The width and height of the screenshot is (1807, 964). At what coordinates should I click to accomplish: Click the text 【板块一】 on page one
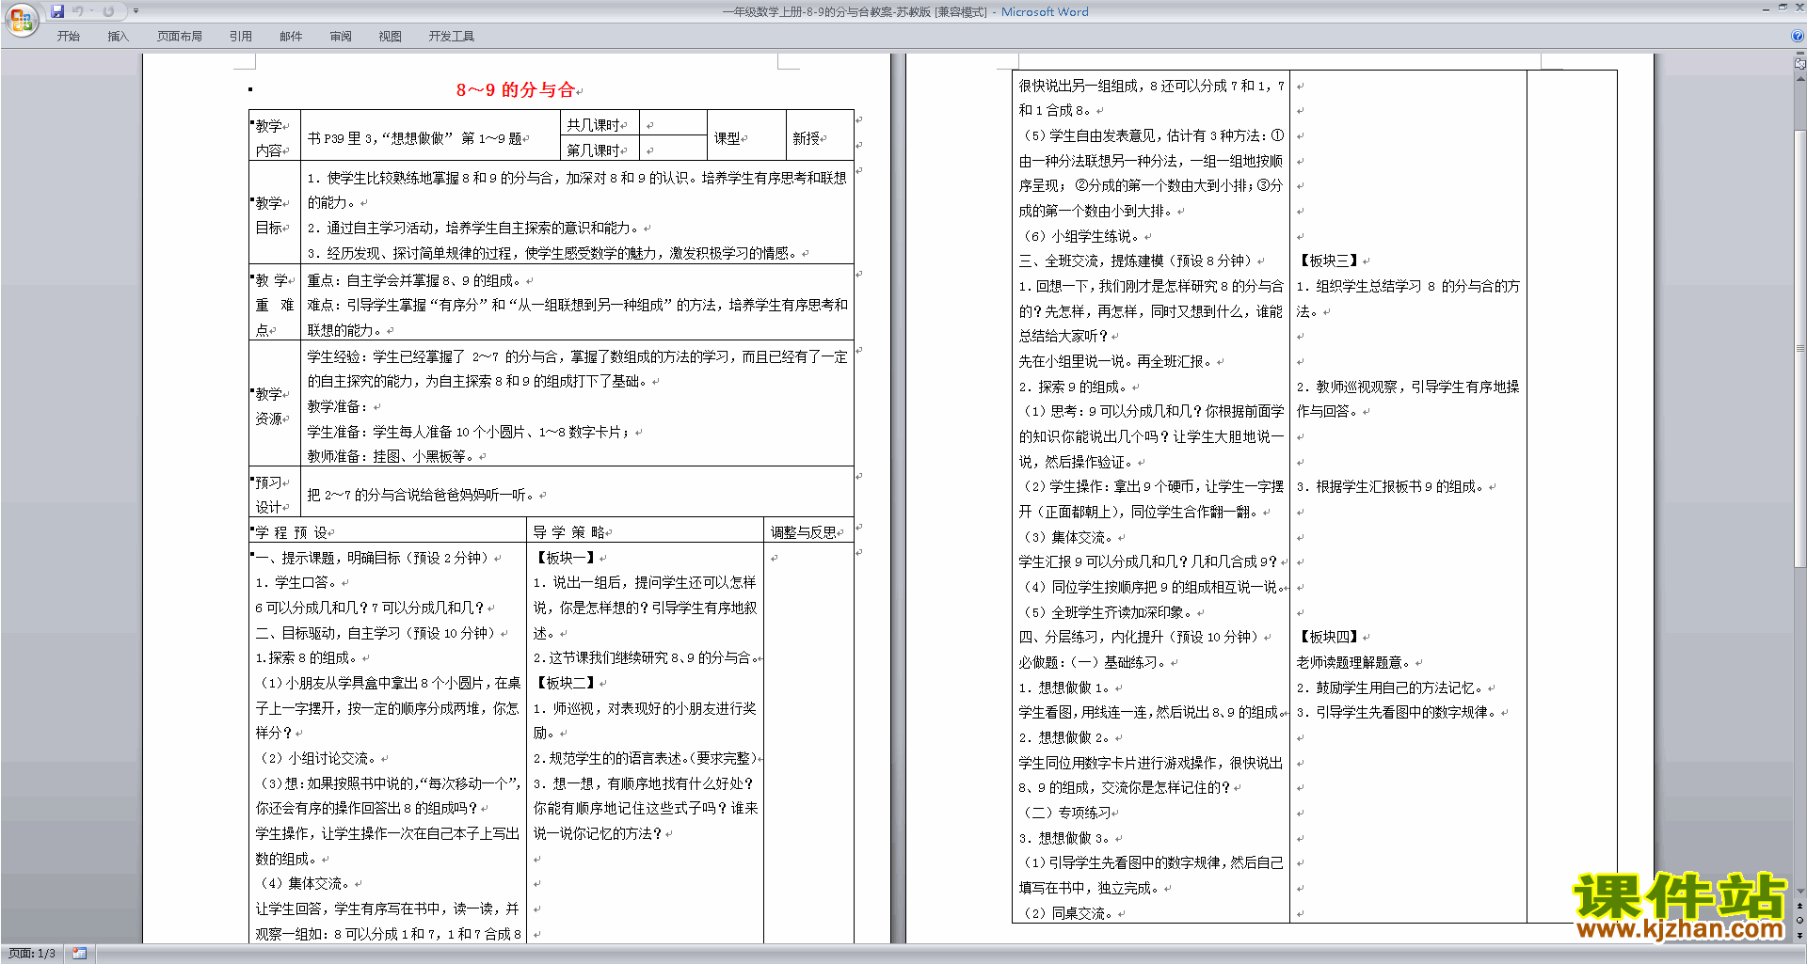(565, 558)
